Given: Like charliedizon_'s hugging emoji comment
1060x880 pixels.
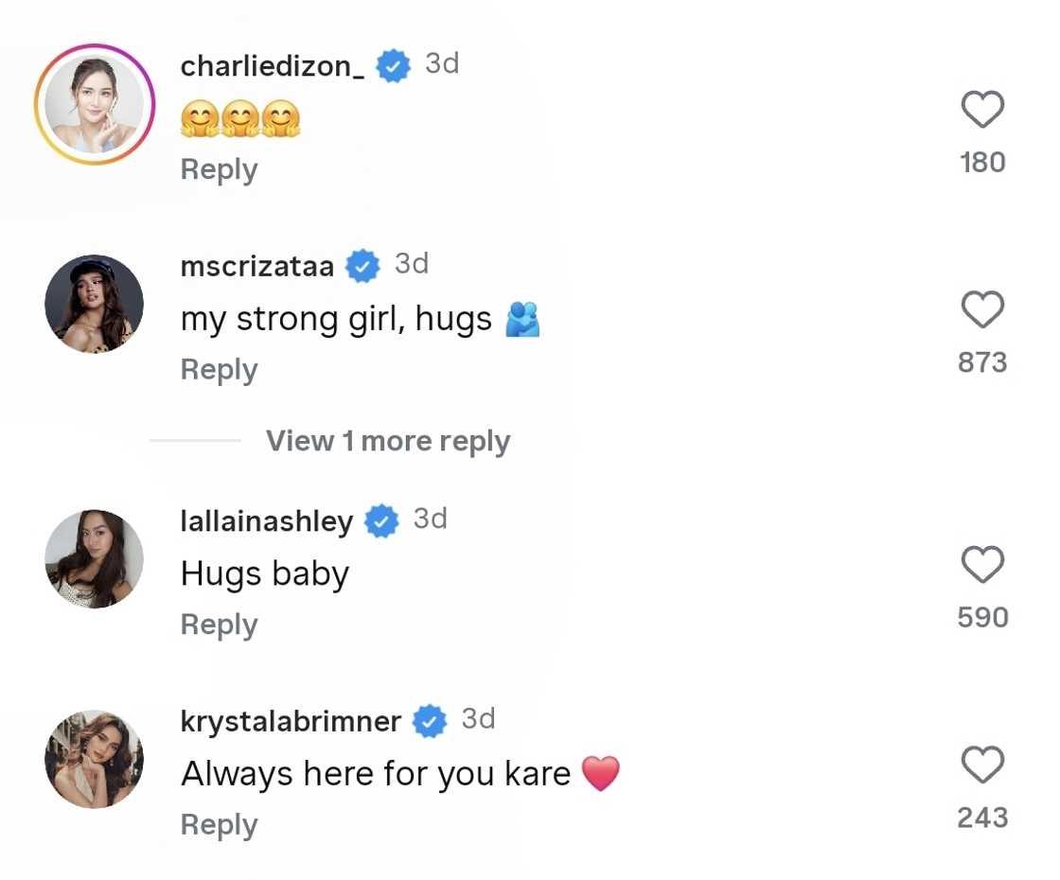Looking at the screenshot, I should point(982,108).
